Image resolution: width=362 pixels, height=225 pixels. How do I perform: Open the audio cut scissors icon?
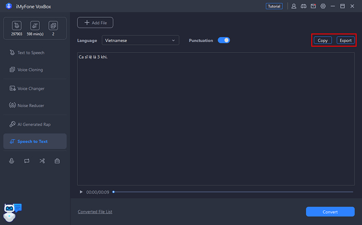point(42,161)
